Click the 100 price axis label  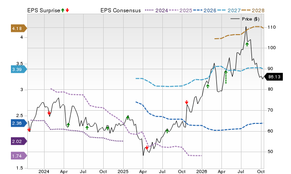271,48
